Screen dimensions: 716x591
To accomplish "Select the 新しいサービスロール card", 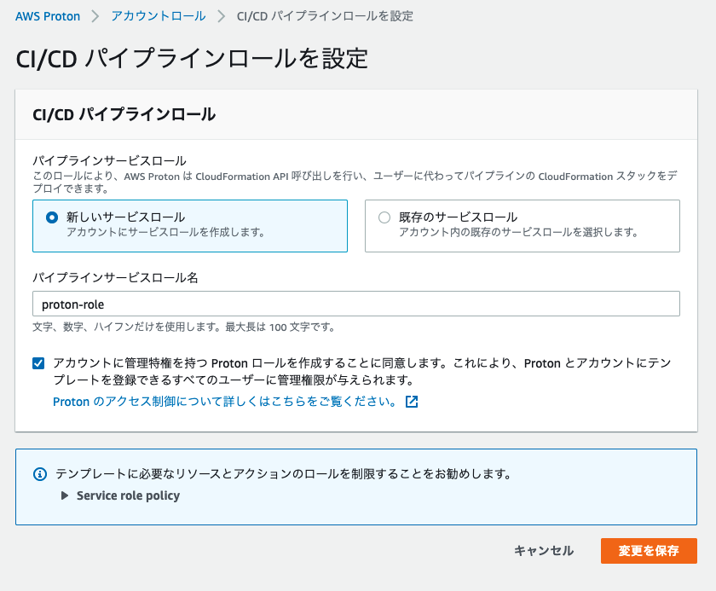I will tap(189, 225).
